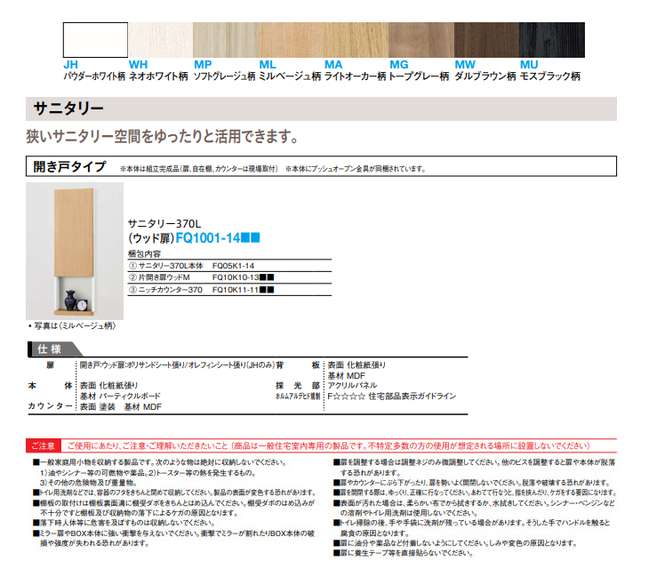Click the サニタリー section header bar
The width and height of the screenshot is (649, 569).
point(321,108)
